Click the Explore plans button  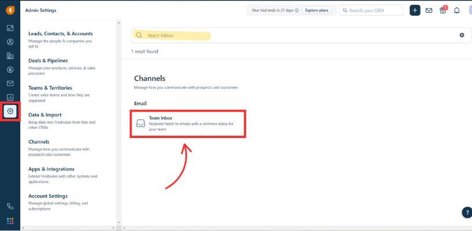click(317, 10)
